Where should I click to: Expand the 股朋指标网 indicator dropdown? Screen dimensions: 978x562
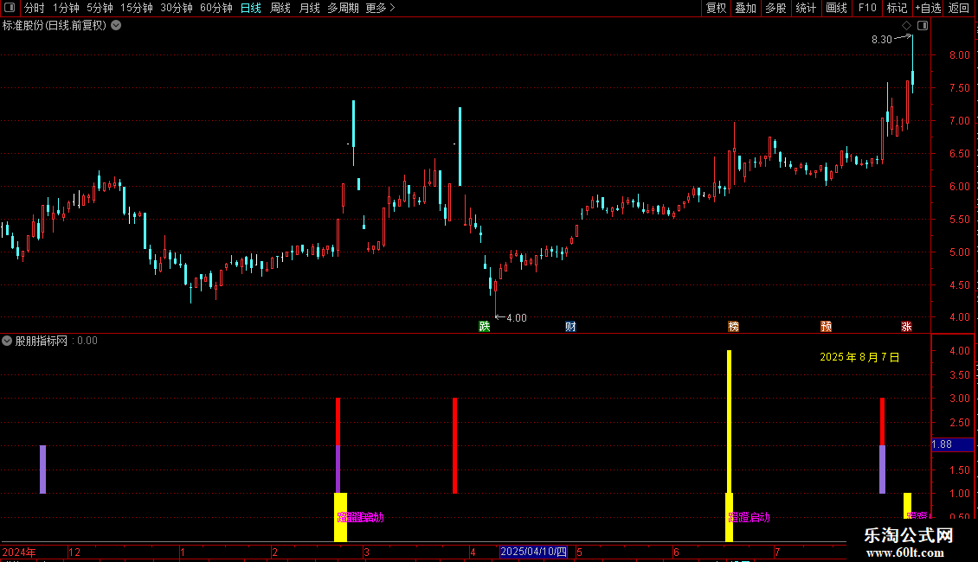coord(7,341)
